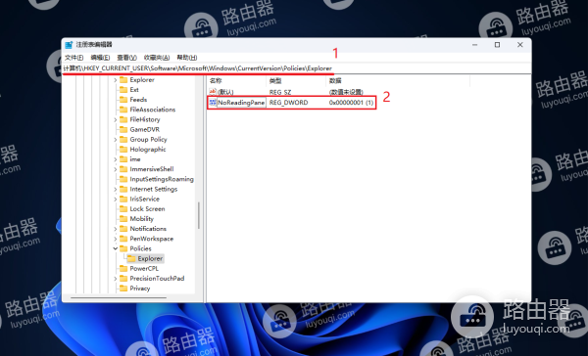
Task: Select the top Explorer key label
Action: click(142, 80)
